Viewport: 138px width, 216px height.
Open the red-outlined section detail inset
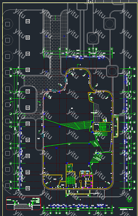pyautogui.click(x=23, y=203)
